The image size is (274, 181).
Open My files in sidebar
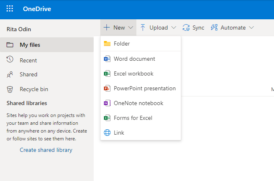[47, 45]
